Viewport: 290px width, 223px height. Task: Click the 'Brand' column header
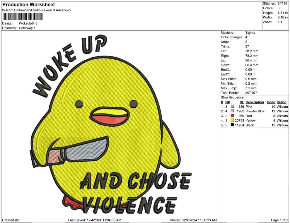coord(282,102)
